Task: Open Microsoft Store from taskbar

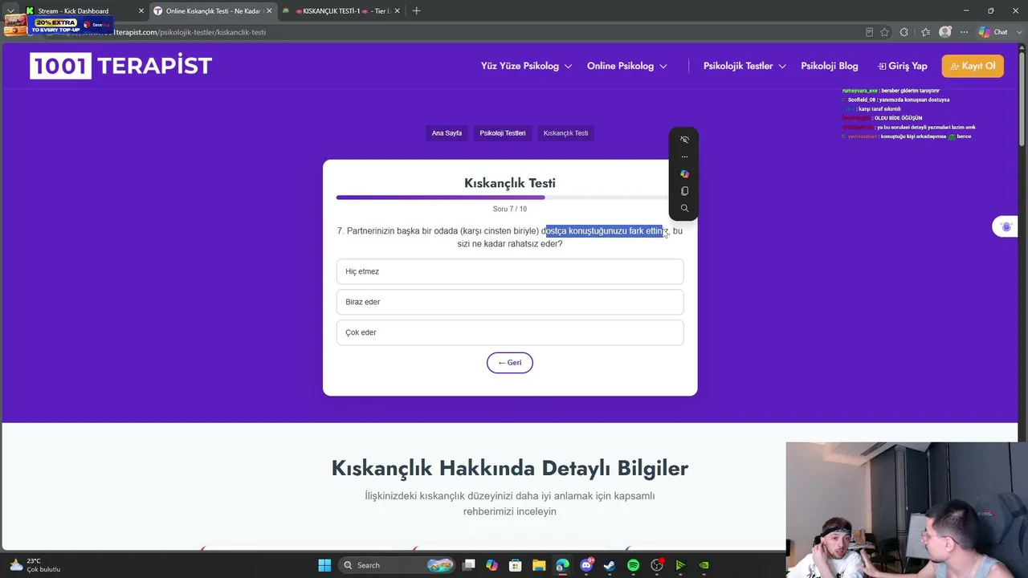Action: click(516, 565)
